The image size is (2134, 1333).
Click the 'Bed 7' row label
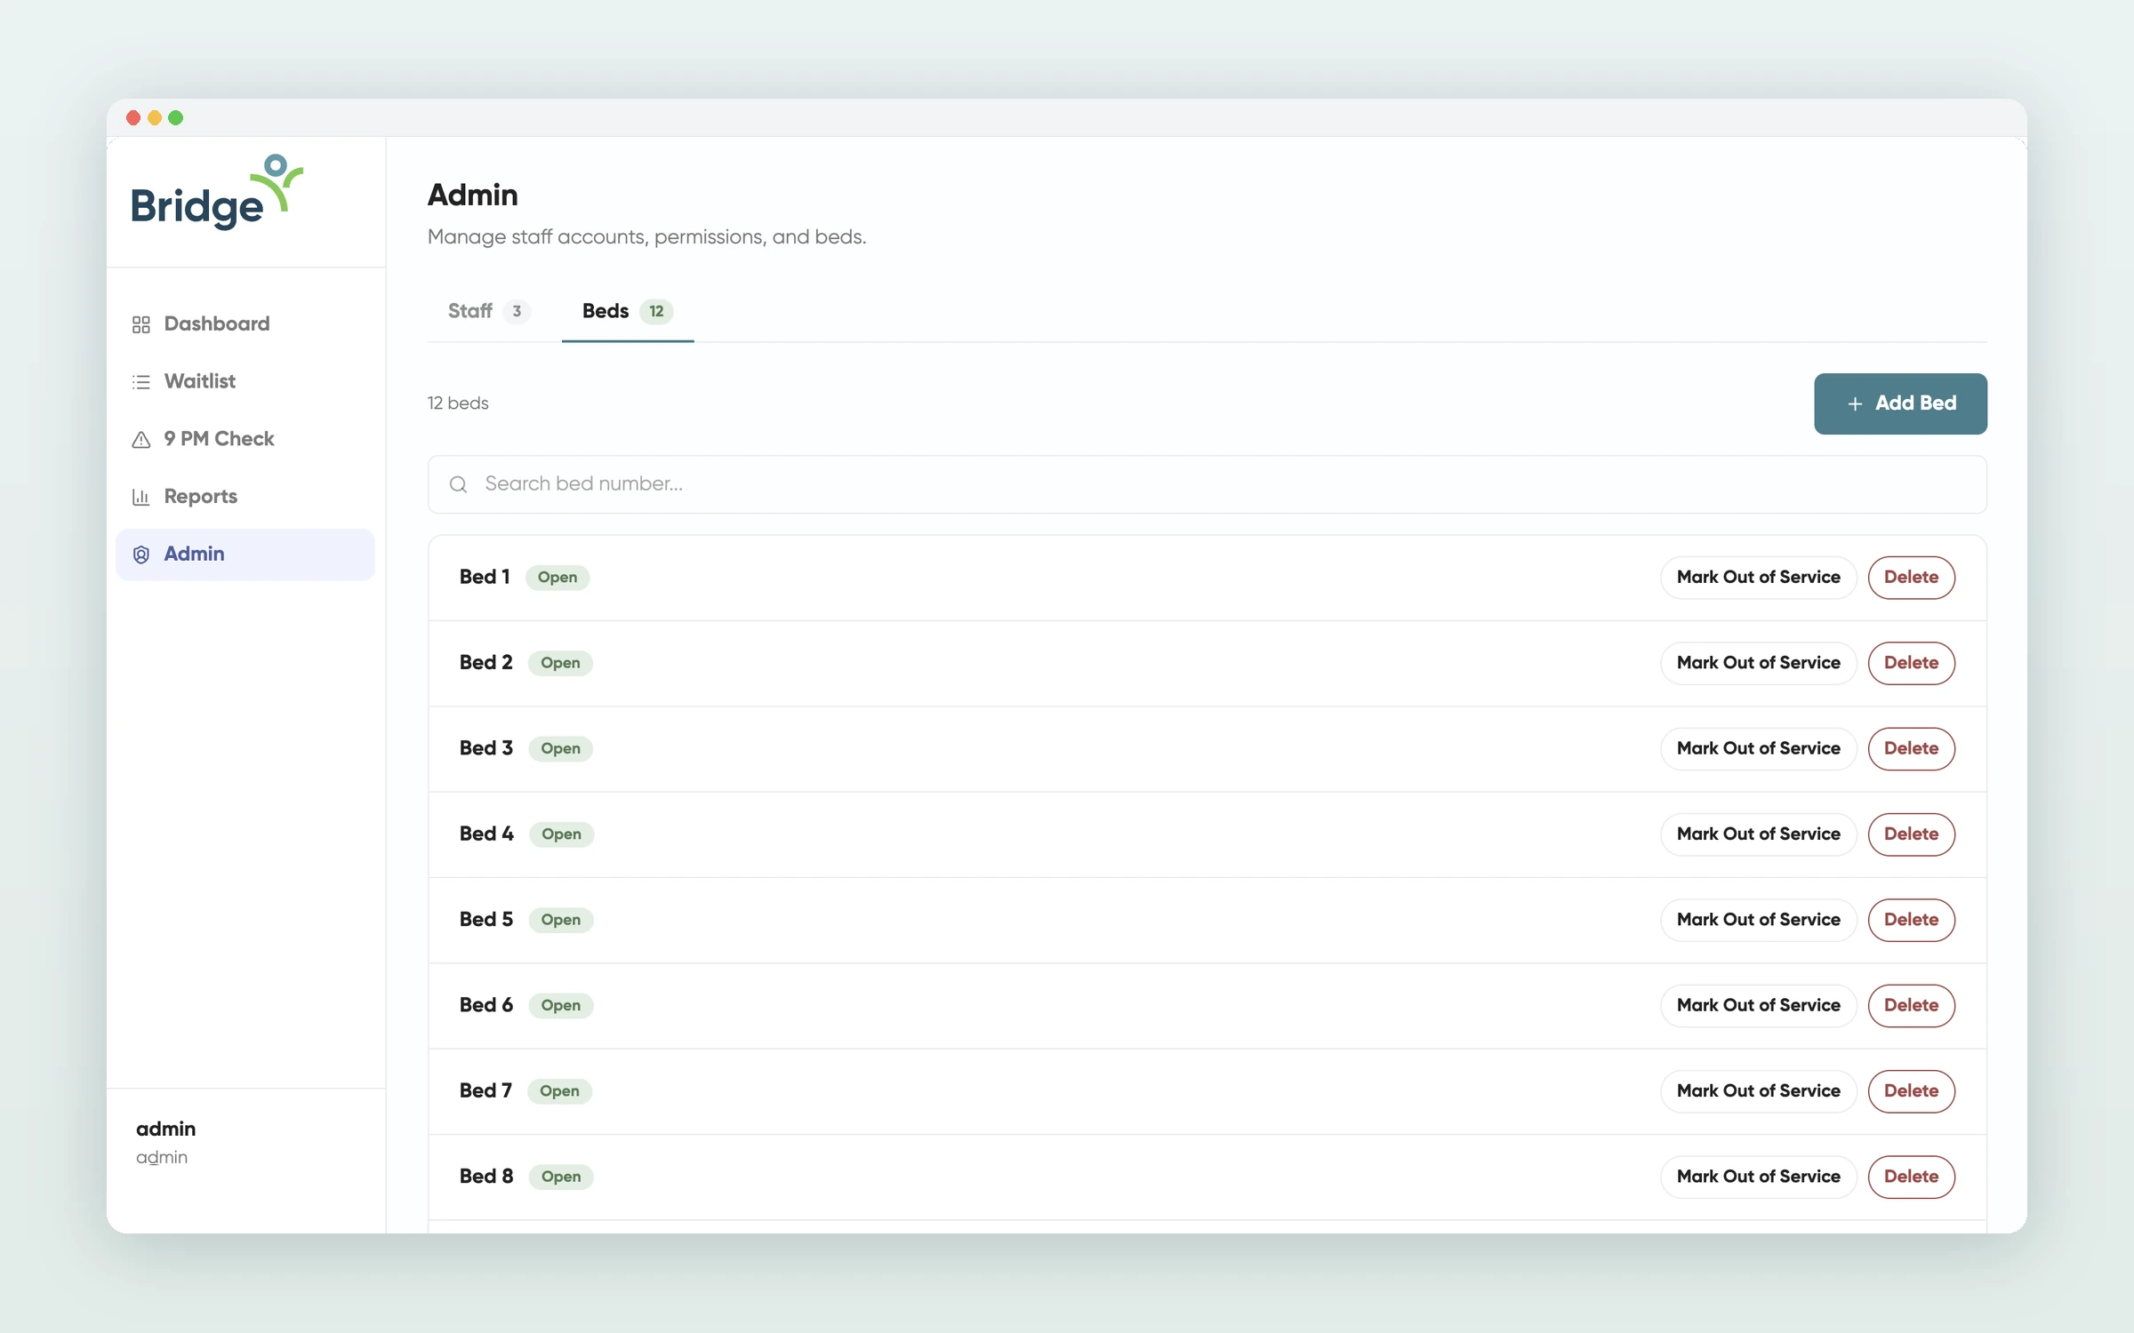pos(485,1091)
